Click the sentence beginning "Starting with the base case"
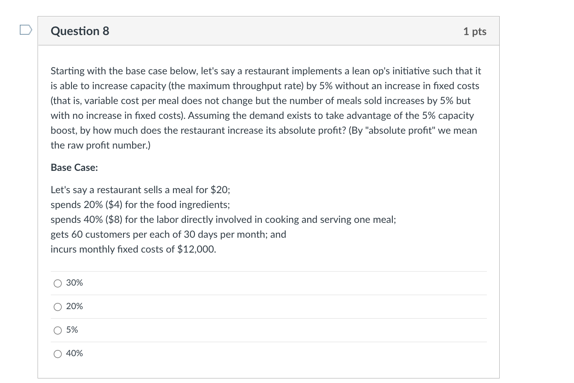Image resolution: width=574 pixels, height=383 pixels. [x=165, y=71]
